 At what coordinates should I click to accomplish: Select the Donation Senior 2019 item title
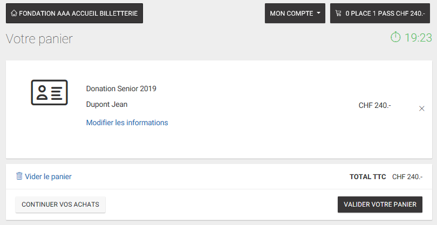click(x=121, y=88)
